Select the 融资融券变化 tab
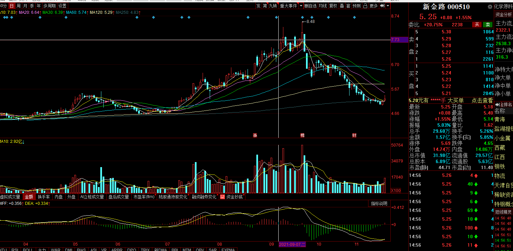Image resolution: width=513 pixels, height=251 pixels. (x=204, y=197)
